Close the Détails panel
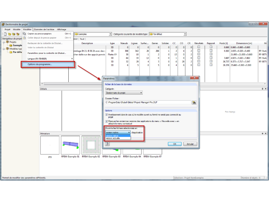 [x=265, y=89]
